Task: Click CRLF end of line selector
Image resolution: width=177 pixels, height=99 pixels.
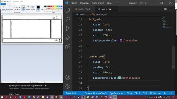Action: (x=137, y=93)
